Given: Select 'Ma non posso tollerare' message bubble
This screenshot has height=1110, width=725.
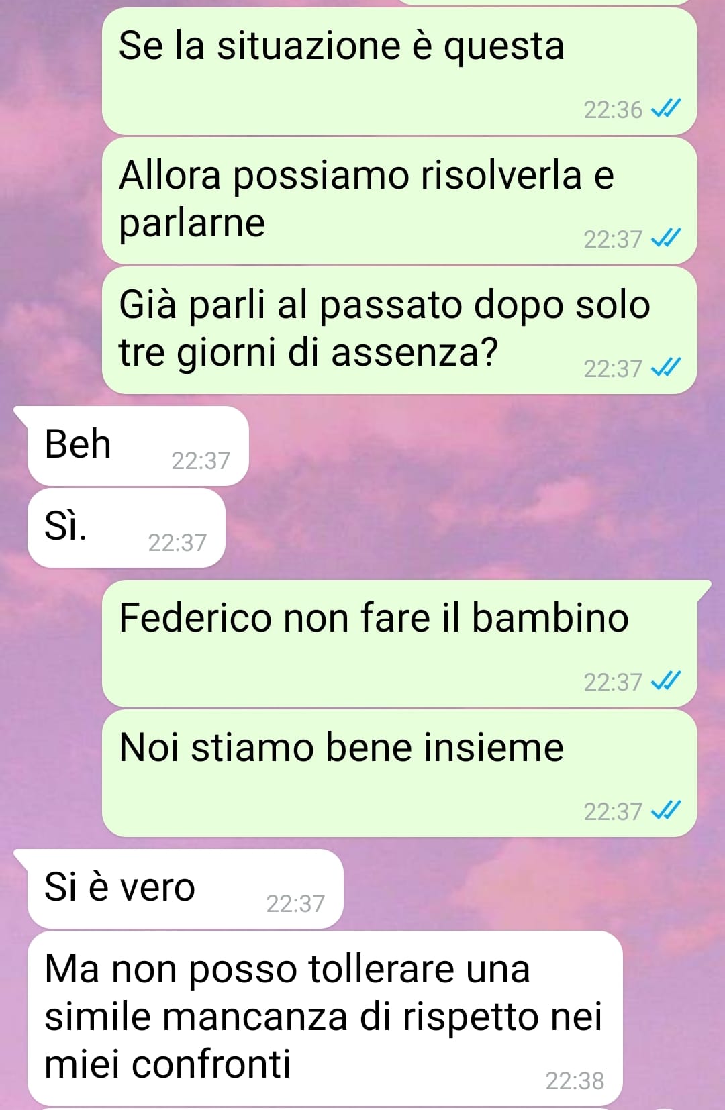Looking at the screenshot, I should (325, 1018).
